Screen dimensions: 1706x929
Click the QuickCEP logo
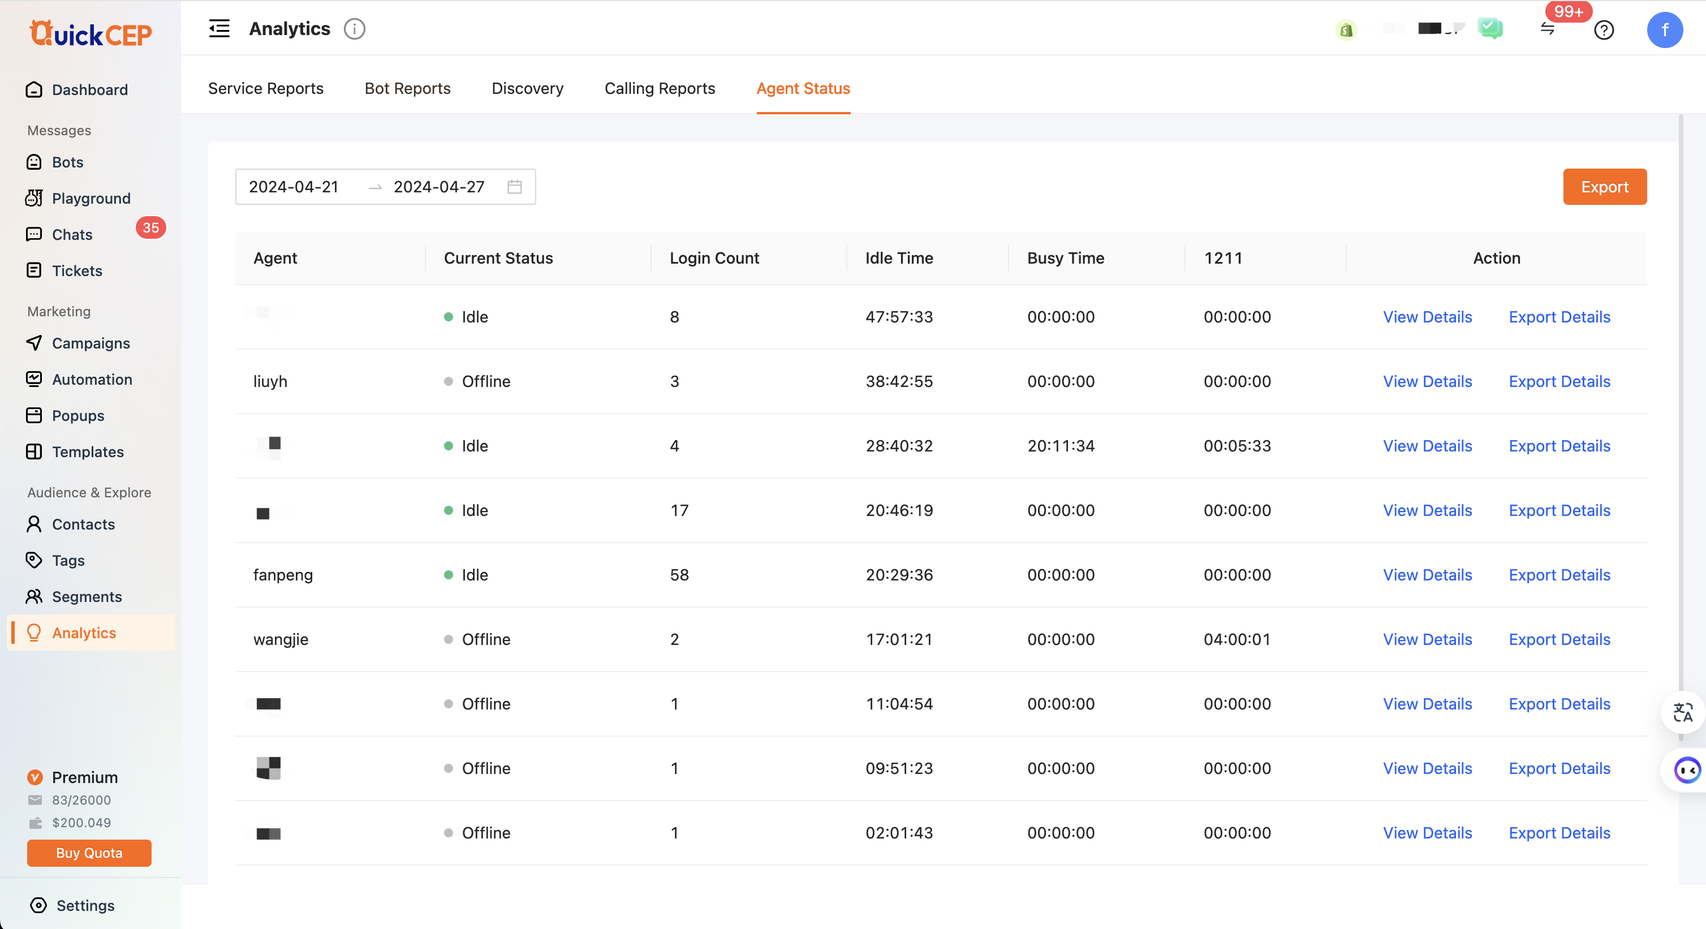pos(91,33)
